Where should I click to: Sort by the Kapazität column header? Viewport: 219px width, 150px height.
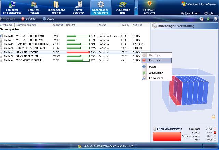pos(57,25)
